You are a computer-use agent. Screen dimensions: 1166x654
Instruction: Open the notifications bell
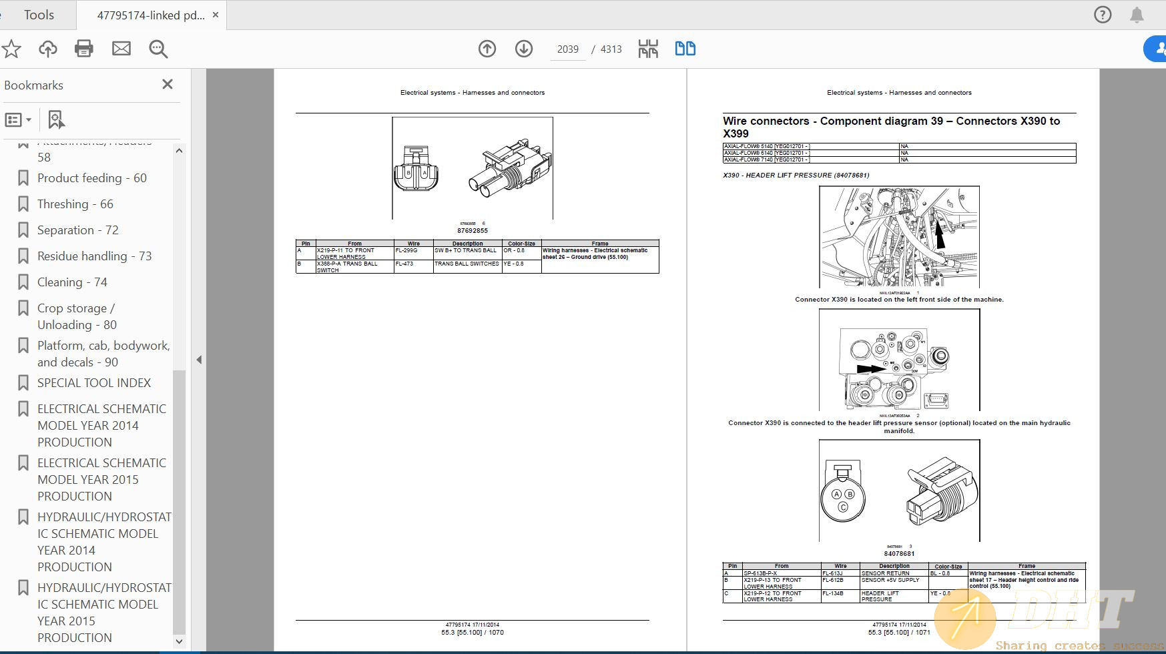pos(1137,15)
